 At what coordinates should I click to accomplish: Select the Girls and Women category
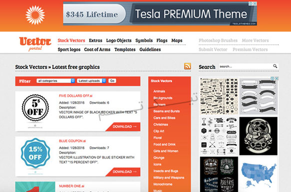(166, 151)
